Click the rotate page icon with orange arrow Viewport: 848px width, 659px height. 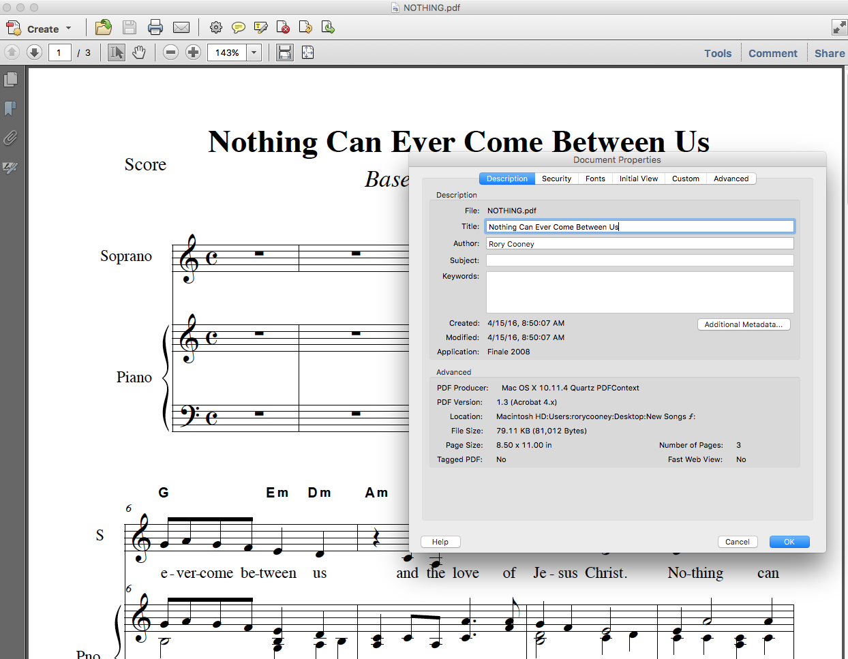coord(306,27)
